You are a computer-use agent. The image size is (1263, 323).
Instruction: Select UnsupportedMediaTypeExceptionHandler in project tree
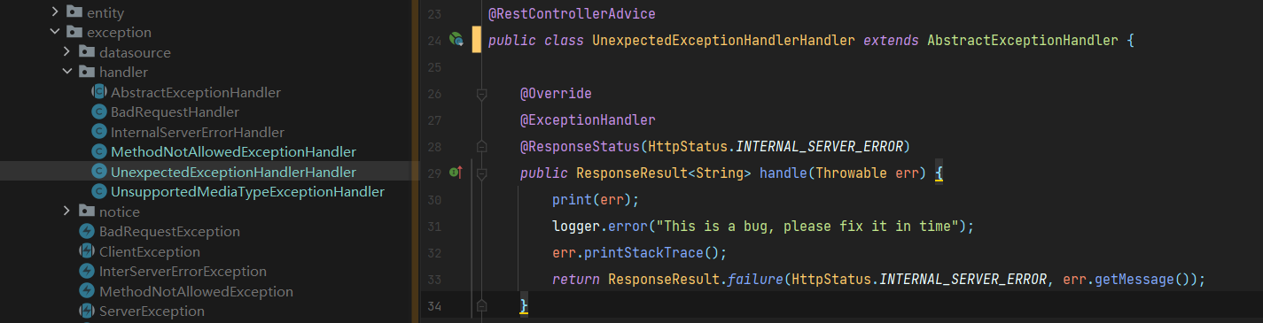pos(247,192)
